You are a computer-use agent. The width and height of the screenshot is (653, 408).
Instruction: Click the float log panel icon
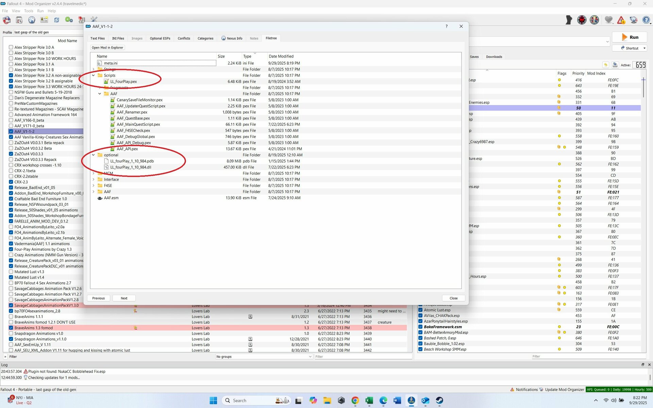point(642,364)
